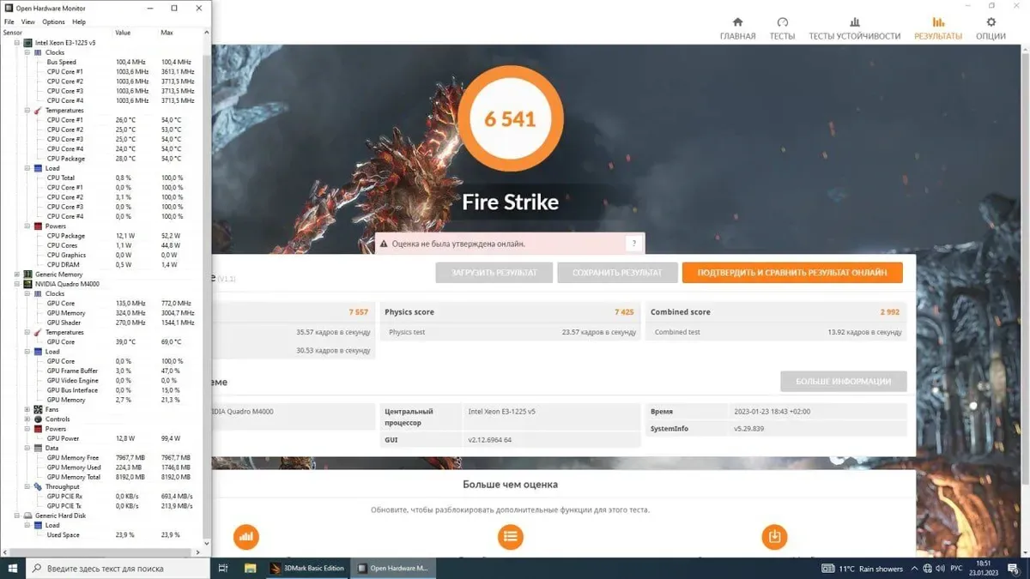Click the orange download icon

point(774,537)
